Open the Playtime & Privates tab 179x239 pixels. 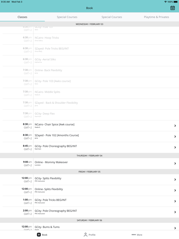[x=156, y=17]
